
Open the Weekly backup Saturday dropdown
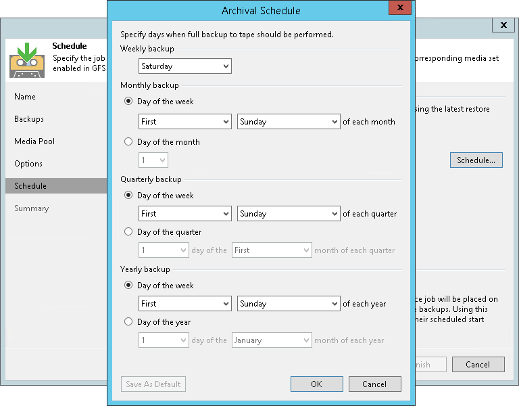tap(185, 66)
